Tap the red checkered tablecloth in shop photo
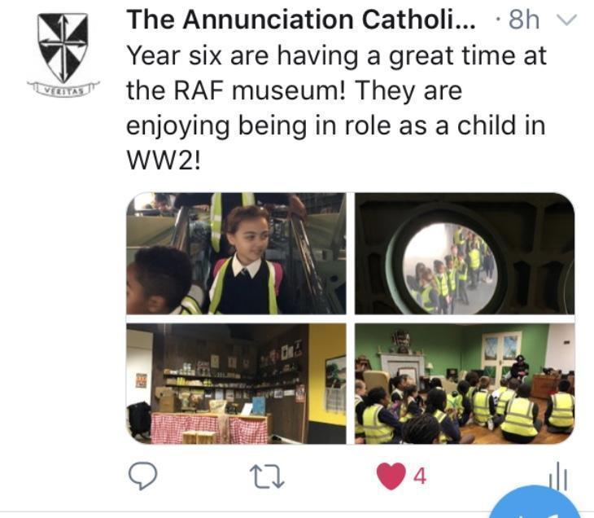Viewport: 594px width, 518px height. [x=209, y=429]
